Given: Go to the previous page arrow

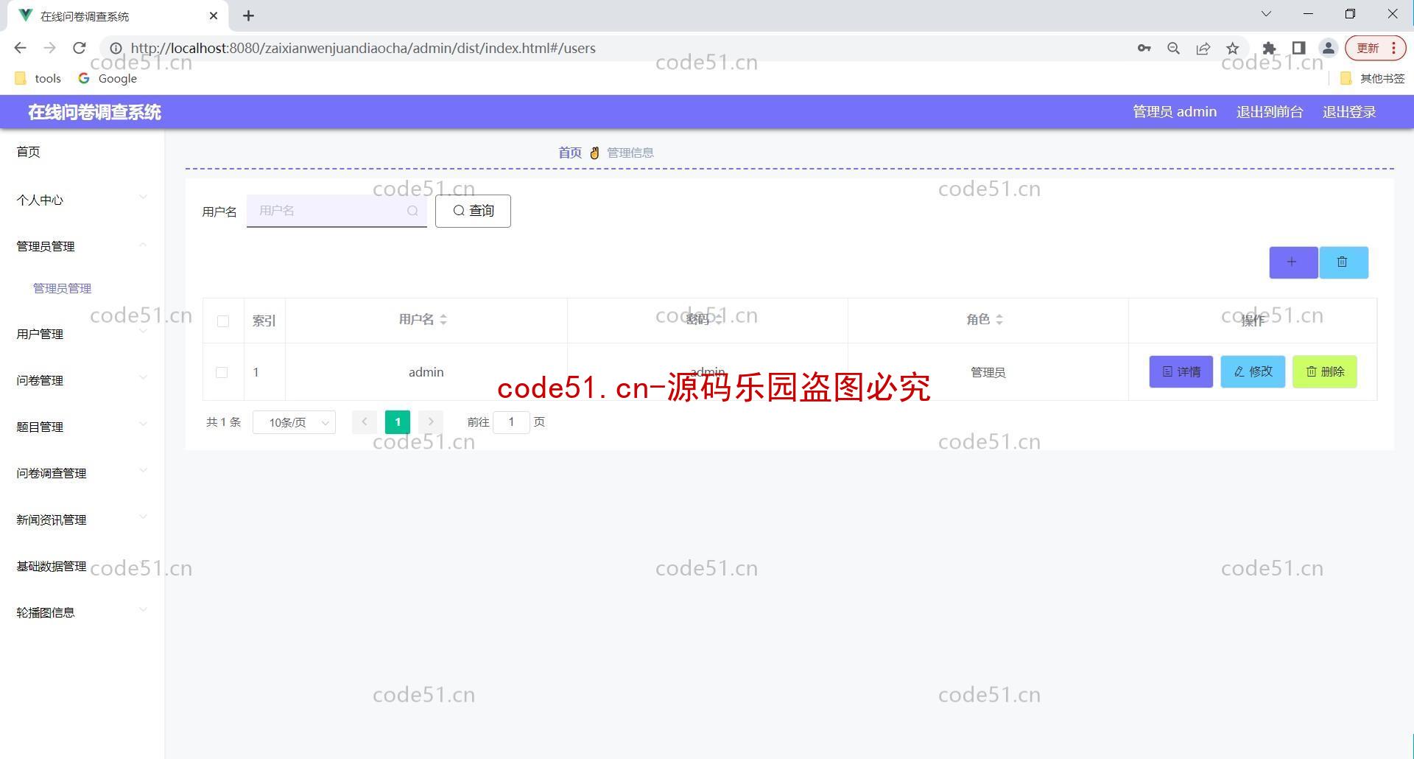Looking at the screenshot, I should coord(365,422).
